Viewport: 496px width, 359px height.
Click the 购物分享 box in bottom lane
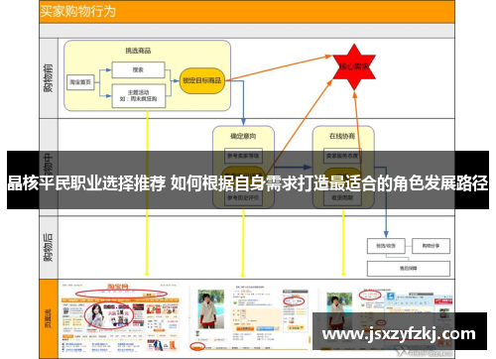click(431, 246)
